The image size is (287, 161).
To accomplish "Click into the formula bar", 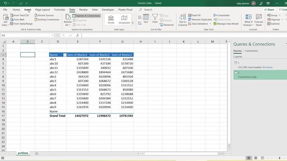I will coord(184,35).
